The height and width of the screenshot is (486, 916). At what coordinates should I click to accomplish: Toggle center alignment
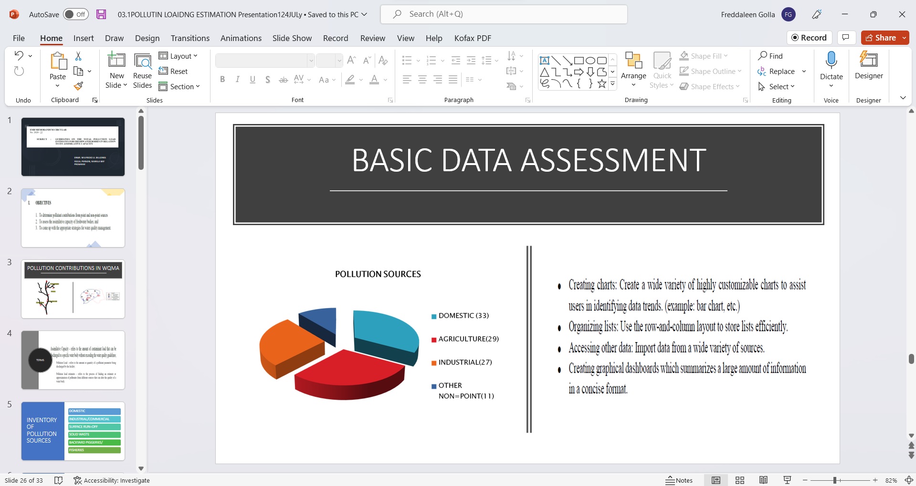click(x=422, y=80)
